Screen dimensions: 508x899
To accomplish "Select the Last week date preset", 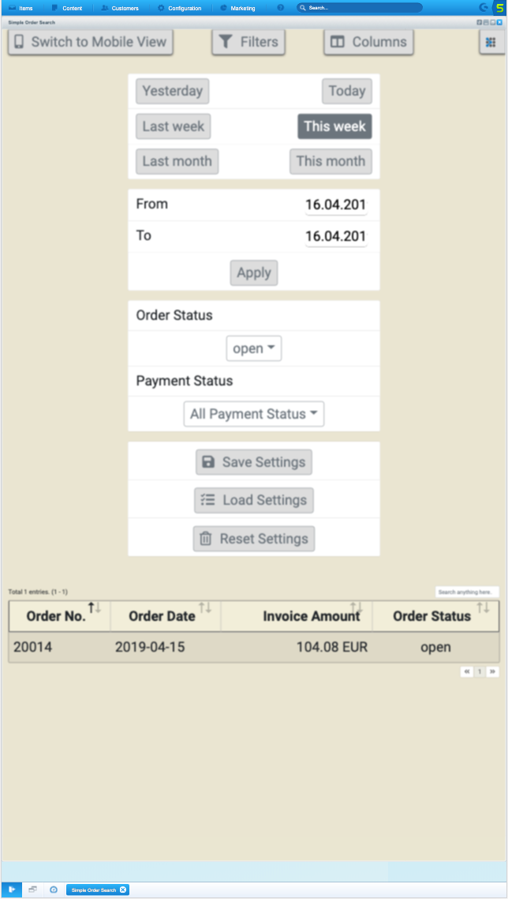I will tap(174, 126).
